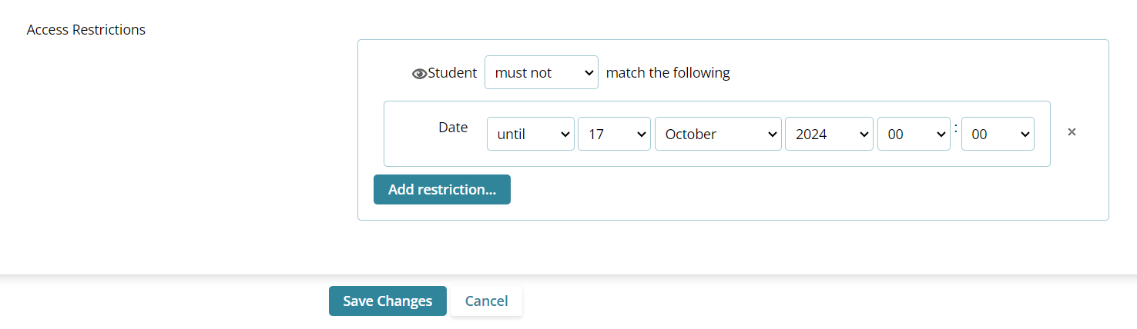
Task: Expand the hour dropdown before the colon
Action: pos(914,134)
